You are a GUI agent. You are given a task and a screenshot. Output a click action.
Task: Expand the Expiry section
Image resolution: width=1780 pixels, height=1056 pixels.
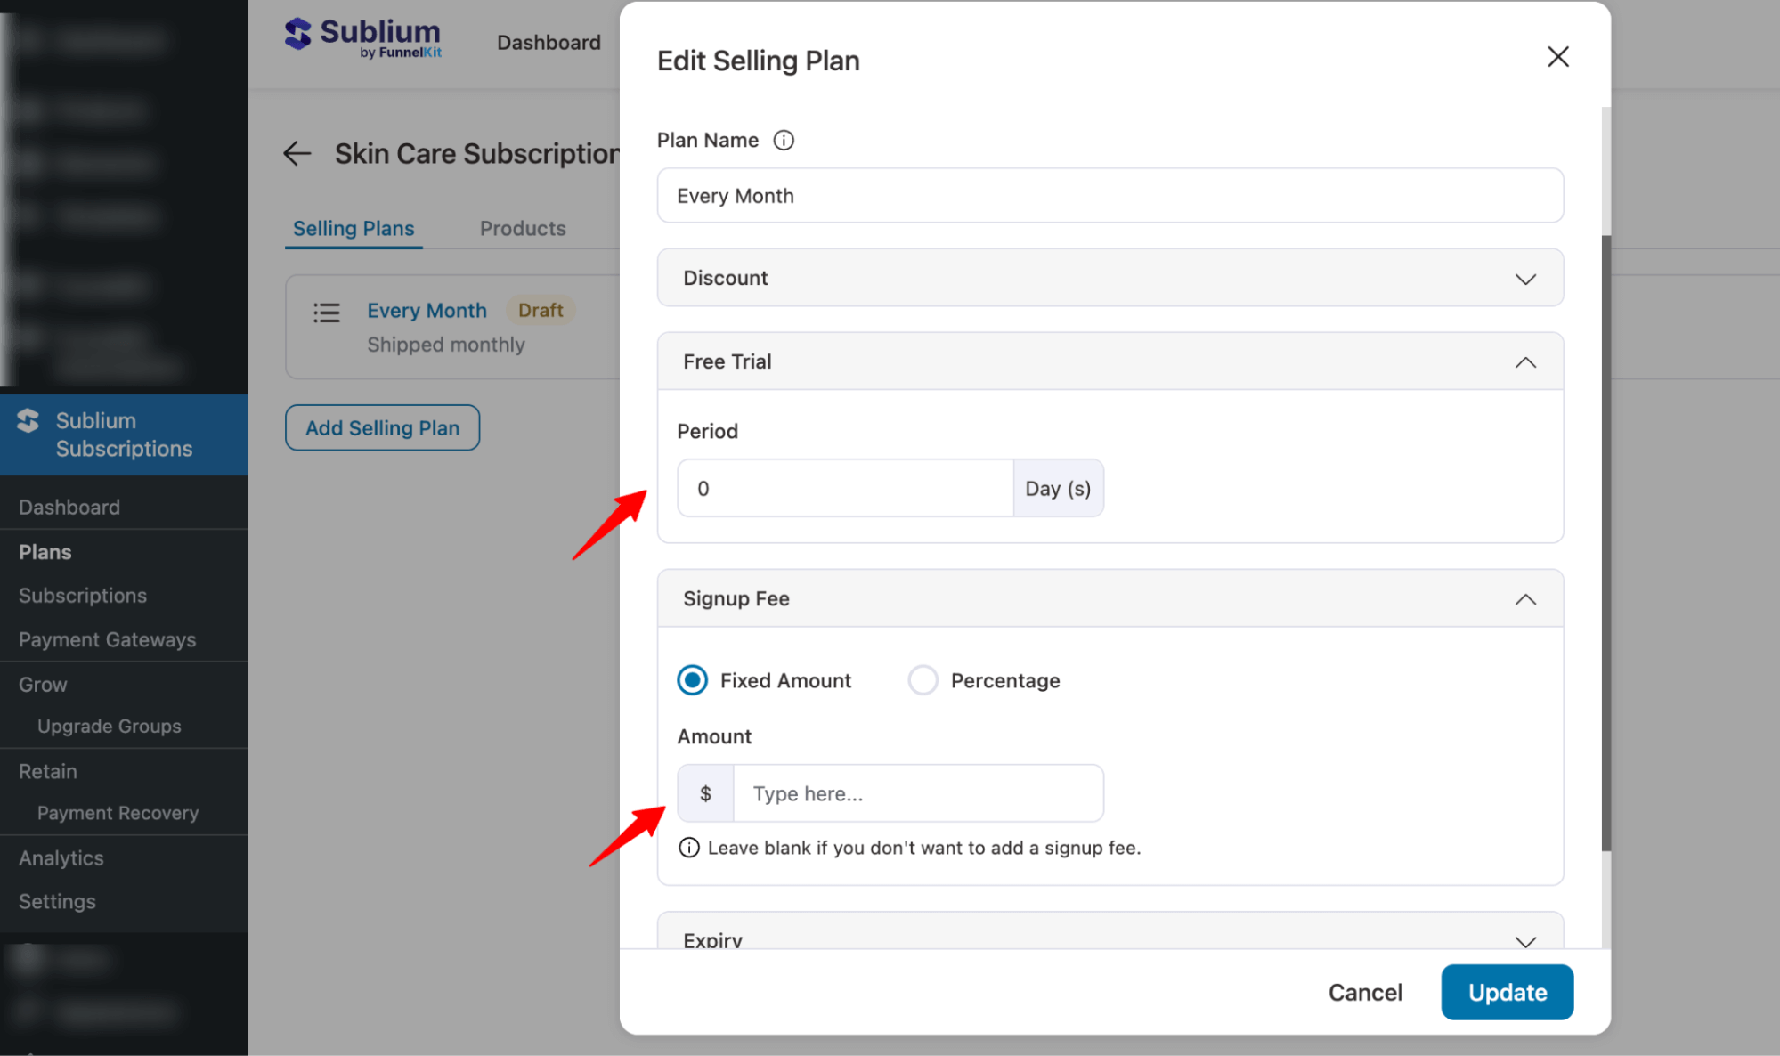(x=1525, y=940)
